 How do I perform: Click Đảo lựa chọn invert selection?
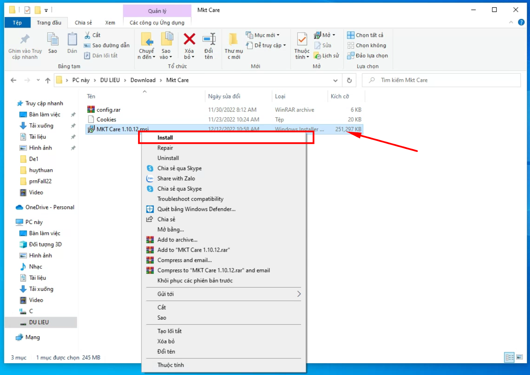coord(367,56)
